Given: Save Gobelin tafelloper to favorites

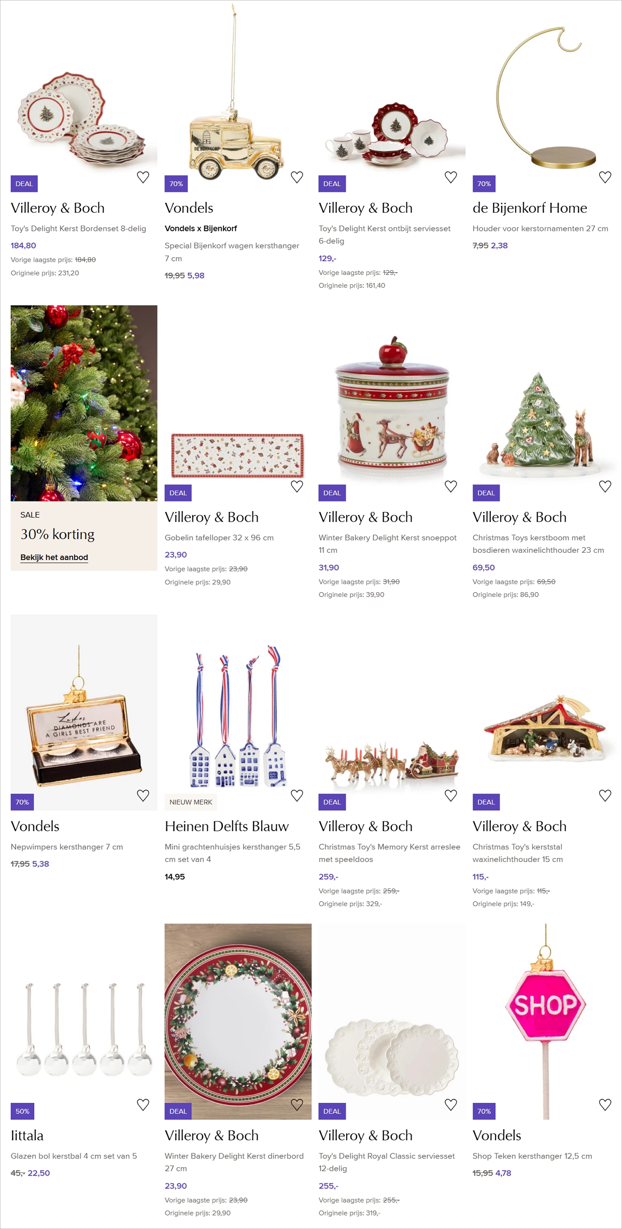Looking at the screenshot, I should click(297, 486).
